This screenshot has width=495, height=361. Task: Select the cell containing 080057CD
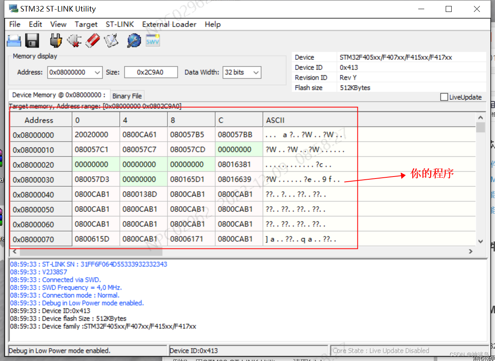click(191, 149)
